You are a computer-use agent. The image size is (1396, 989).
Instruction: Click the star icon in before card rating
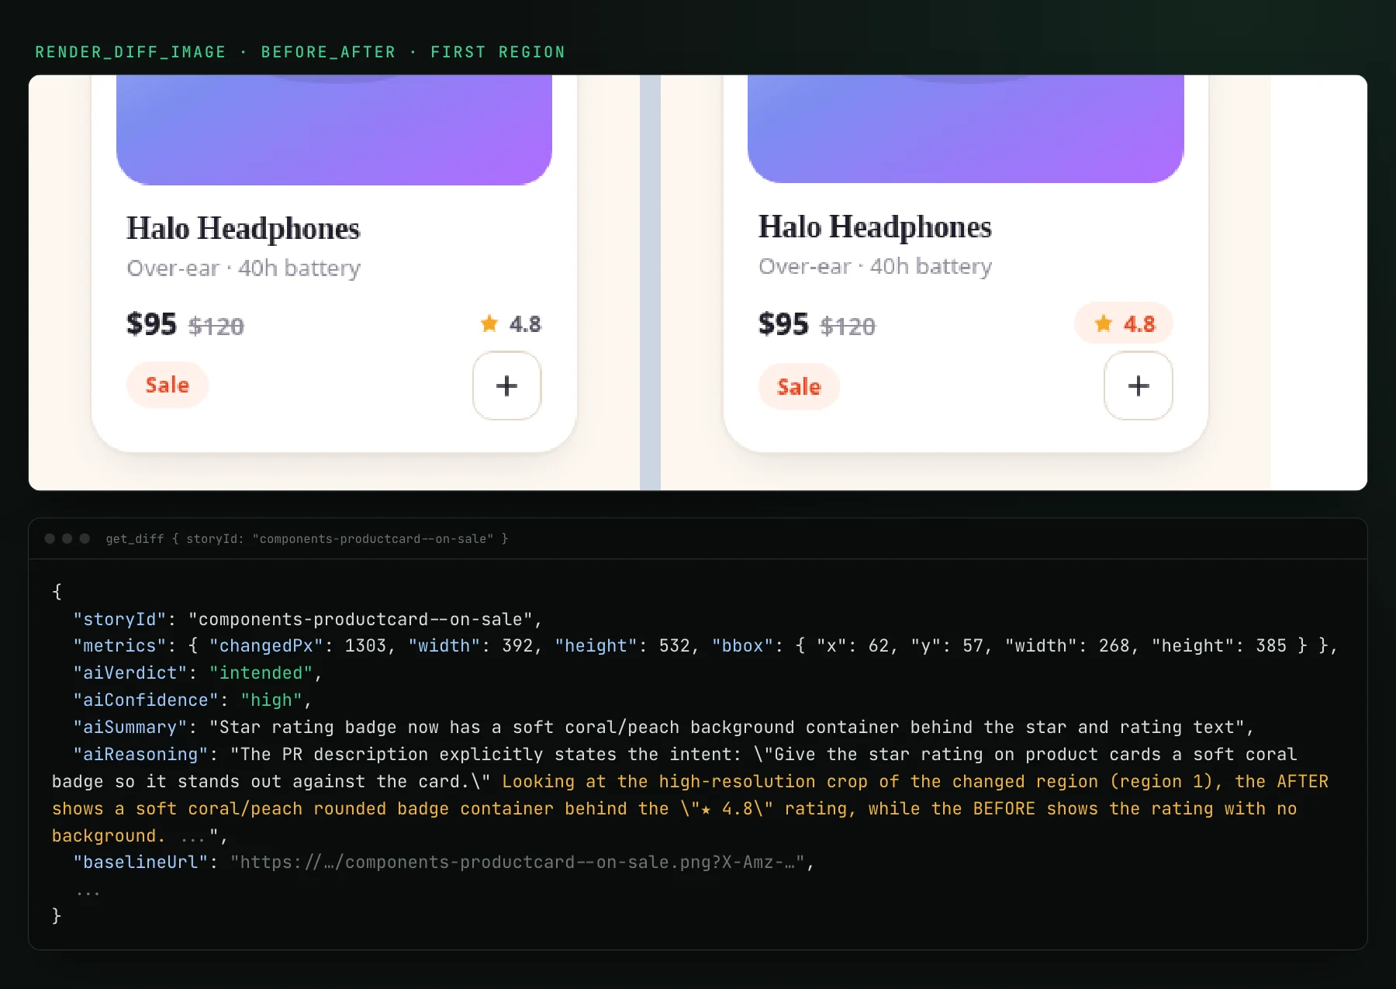489,323
